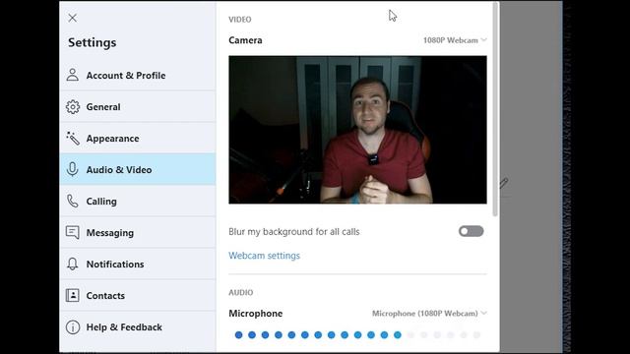Open Account & Profile settings
This screenshot has width=630, height=354.
coord(138,75)
